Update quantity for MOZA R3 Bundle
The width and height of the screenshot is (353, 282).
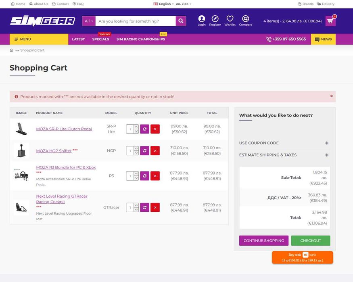(x=144, y=176)
